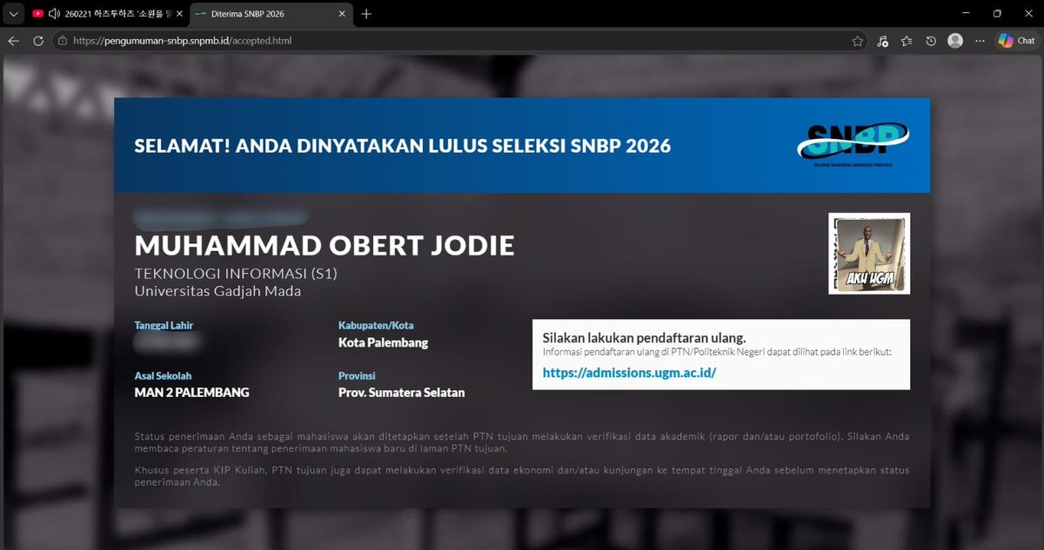Go back to previous page
The image size is (1044, 550).
(13, 41)
